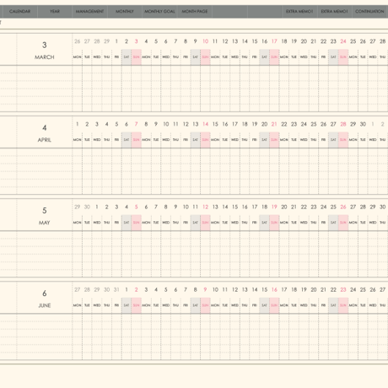Image resolution: width=388 pixels, height=388 pixels.
Task: Click the MARCH month label
Action: pyautogui.click(x=45, y=57)
